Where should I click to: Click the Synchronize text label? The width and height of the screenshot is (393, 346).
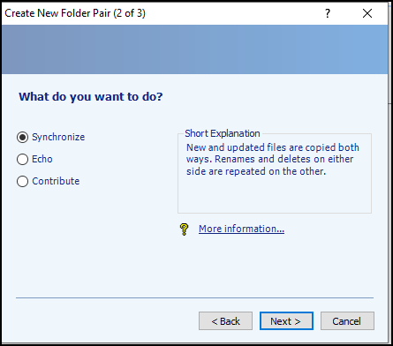click(58, 137)
